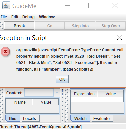Close the GuideMe window
The width and height of the screenshot is (126, 129).
point(115,5)
